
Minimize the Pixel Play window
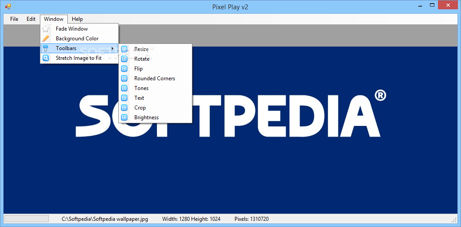coord(419,5)
